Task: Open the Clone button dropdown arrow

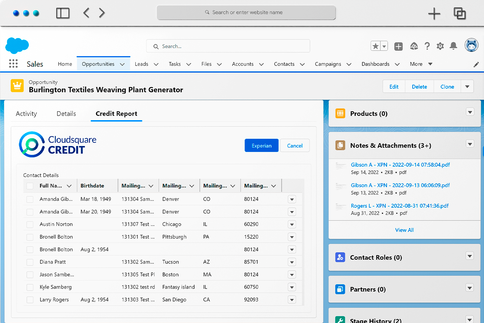Action: coord(467,86)
